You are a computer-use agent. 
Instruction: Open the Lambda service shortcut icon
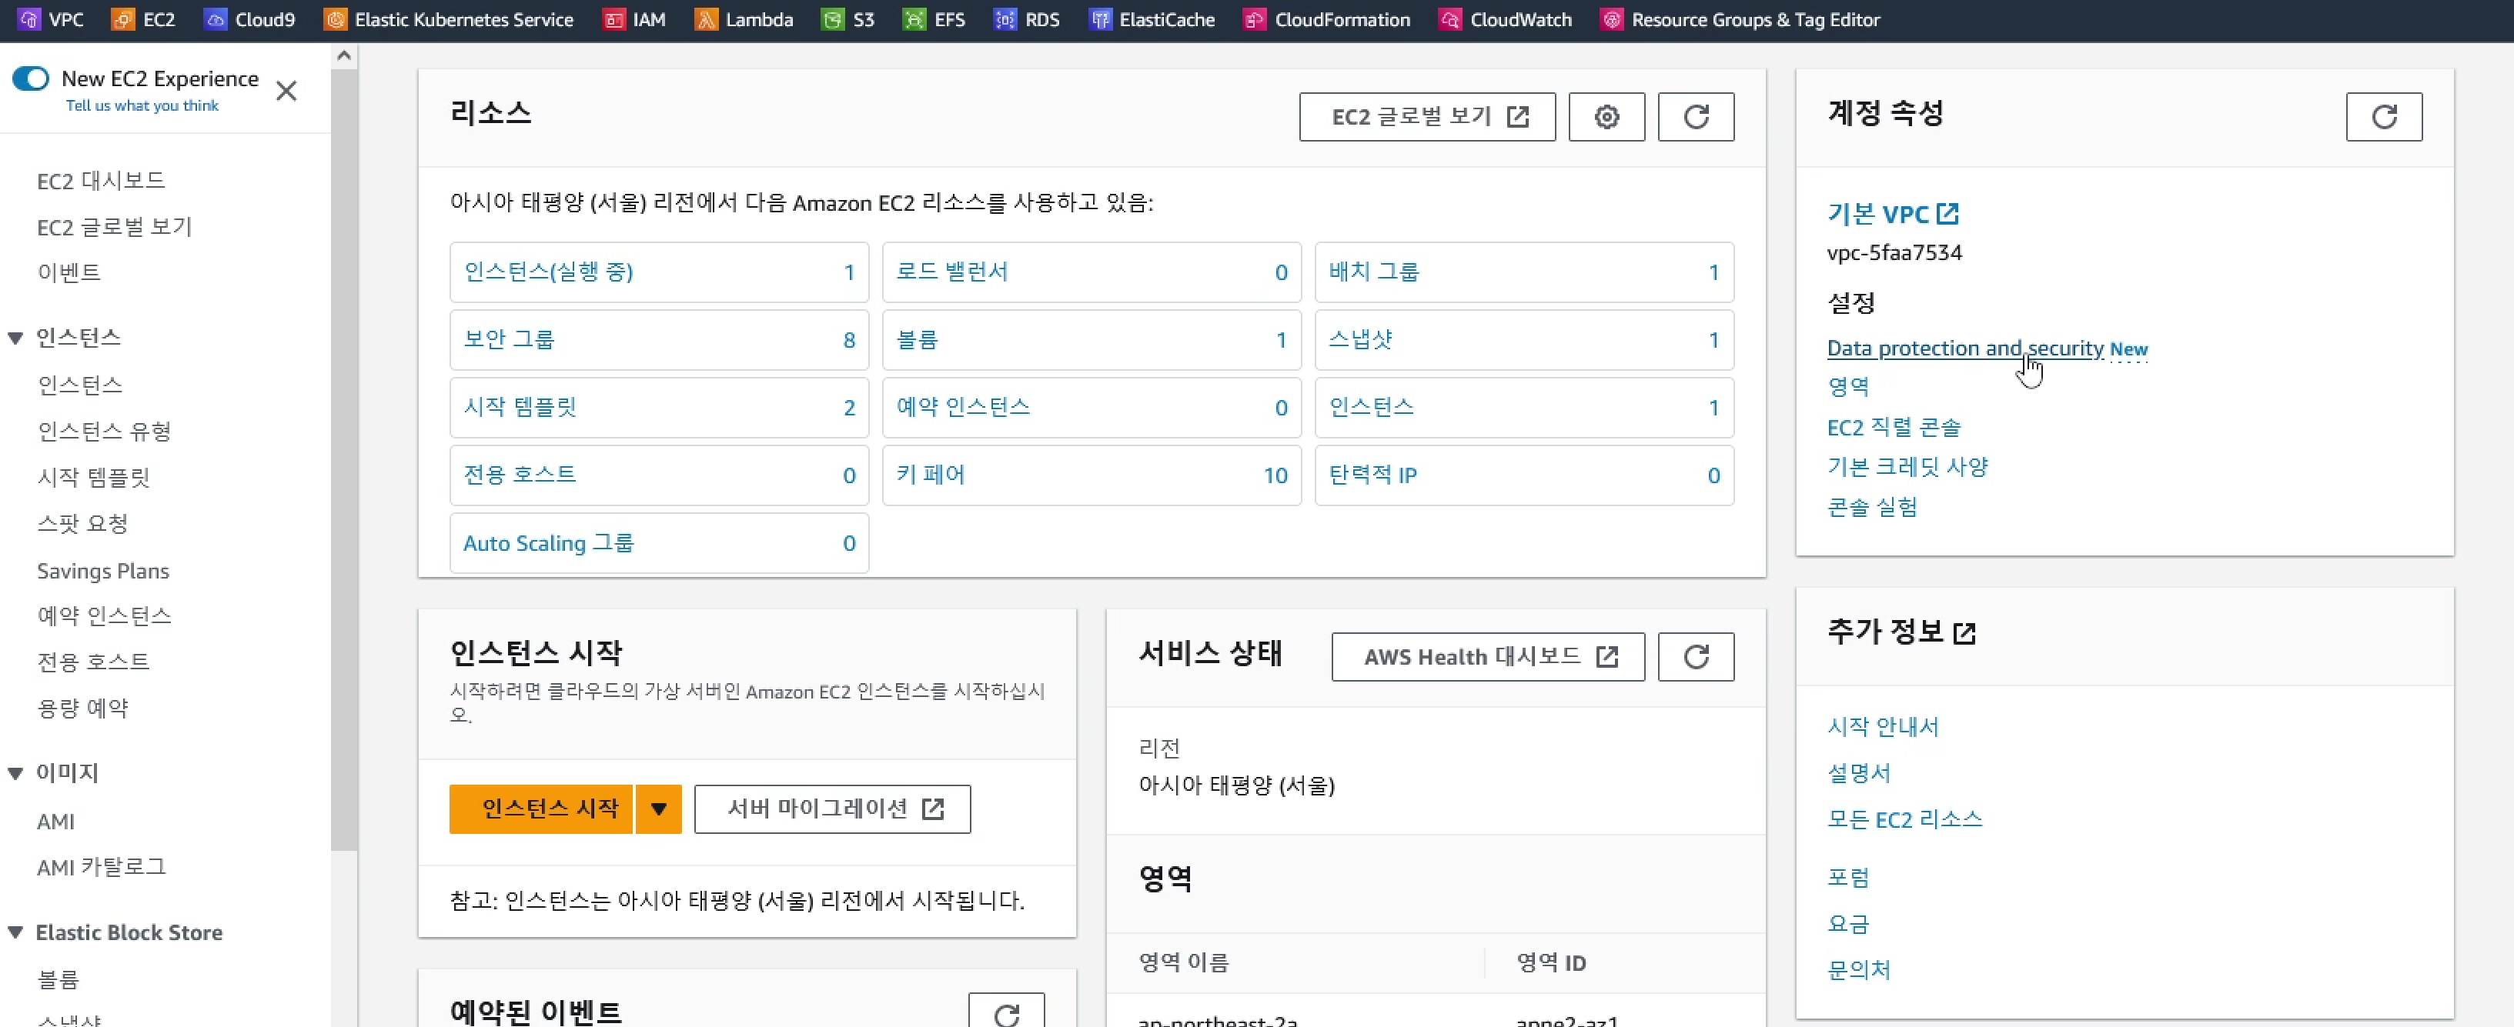click(706, 19)
